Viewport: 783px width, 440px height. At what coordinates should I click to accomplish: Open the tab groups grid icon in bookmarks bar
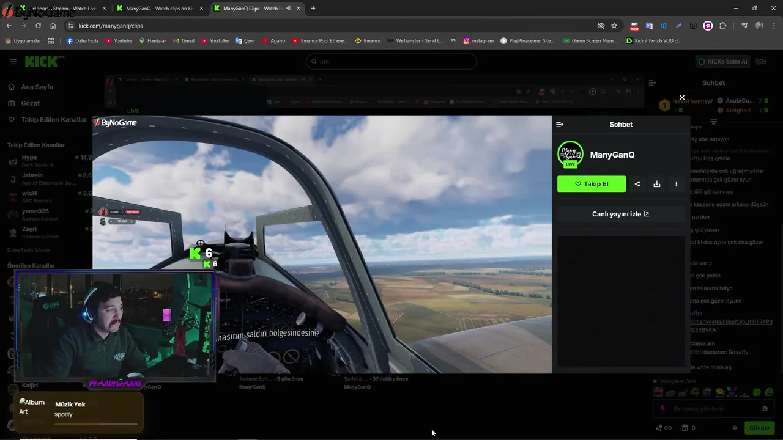click(51, 40)
